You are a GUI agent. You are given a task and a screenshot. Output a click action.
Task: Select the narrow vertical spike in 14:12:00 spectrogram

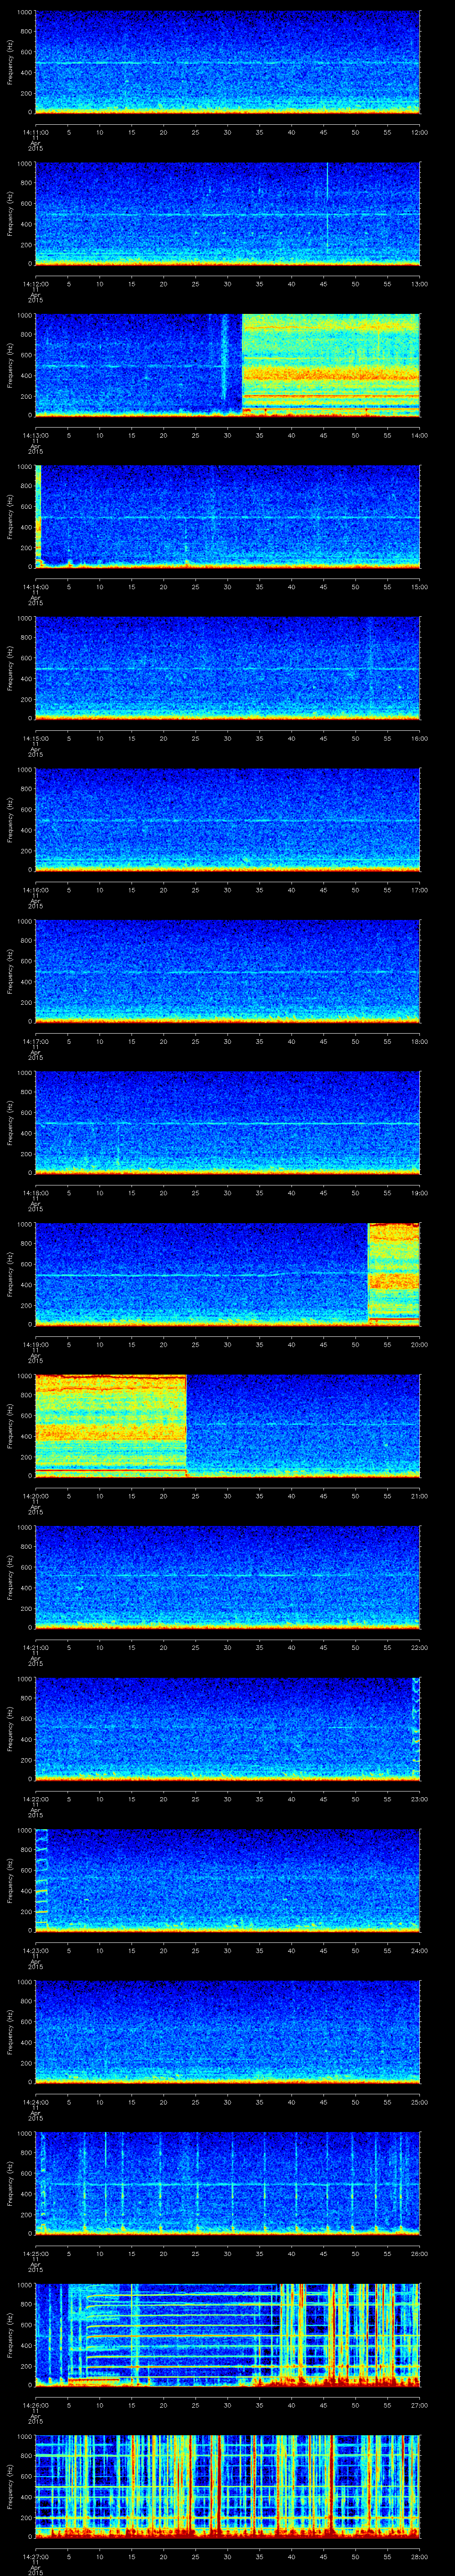coord(327,210)
